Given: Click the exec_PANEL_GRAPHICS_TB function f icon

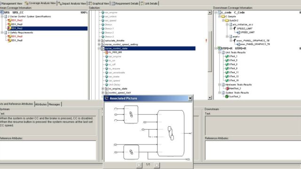Looking at the screenshot, I should pyautogui.click(x=234, y=41).
